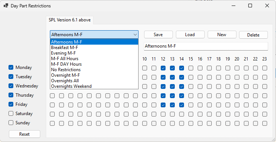Screen dimensions: 276x142
Task: Check Sunday hour 13 checkbox
Action: pos(172,123)
